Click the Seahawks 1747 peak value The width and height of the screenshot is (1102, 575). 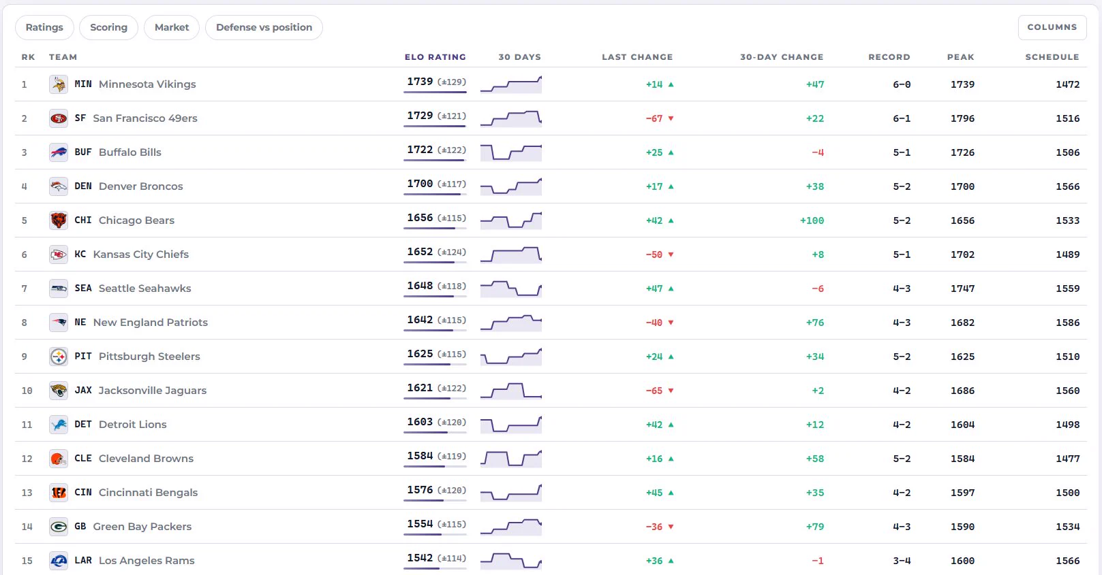tap(962, 289)
